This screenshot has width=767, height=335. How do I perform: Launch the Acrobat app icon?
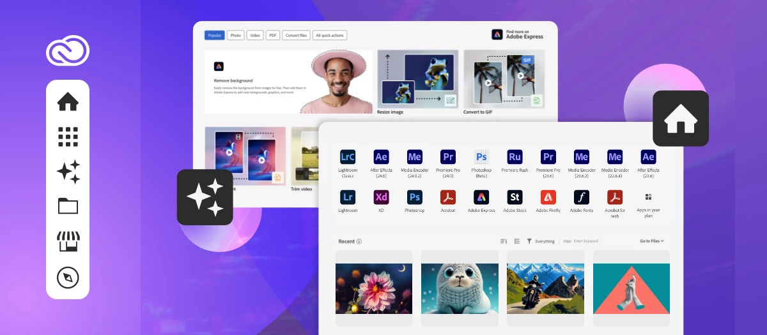click(x=448, y=197)
